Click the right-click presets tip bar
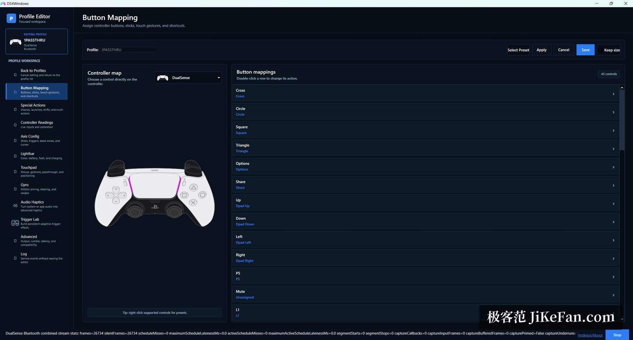Screen dimensions: 633x340 click(155, 313)
